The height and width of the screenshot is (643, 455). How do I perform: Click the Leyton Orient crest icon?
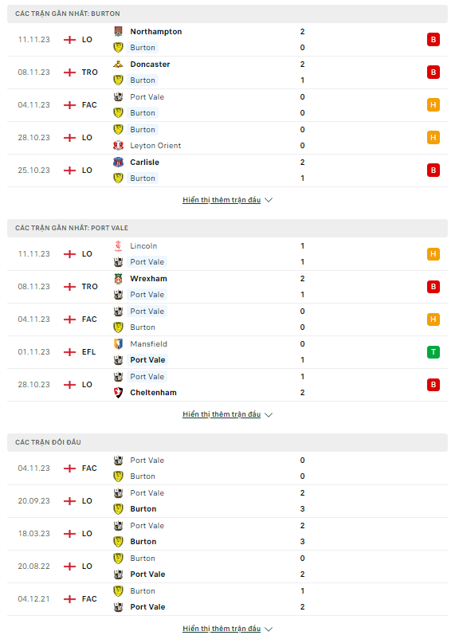pos(118,146)
